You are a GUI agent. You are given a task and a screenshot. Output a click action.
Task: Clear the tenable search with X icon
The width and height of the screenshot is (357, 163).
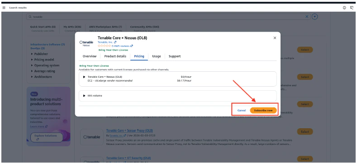pos(307,17)
